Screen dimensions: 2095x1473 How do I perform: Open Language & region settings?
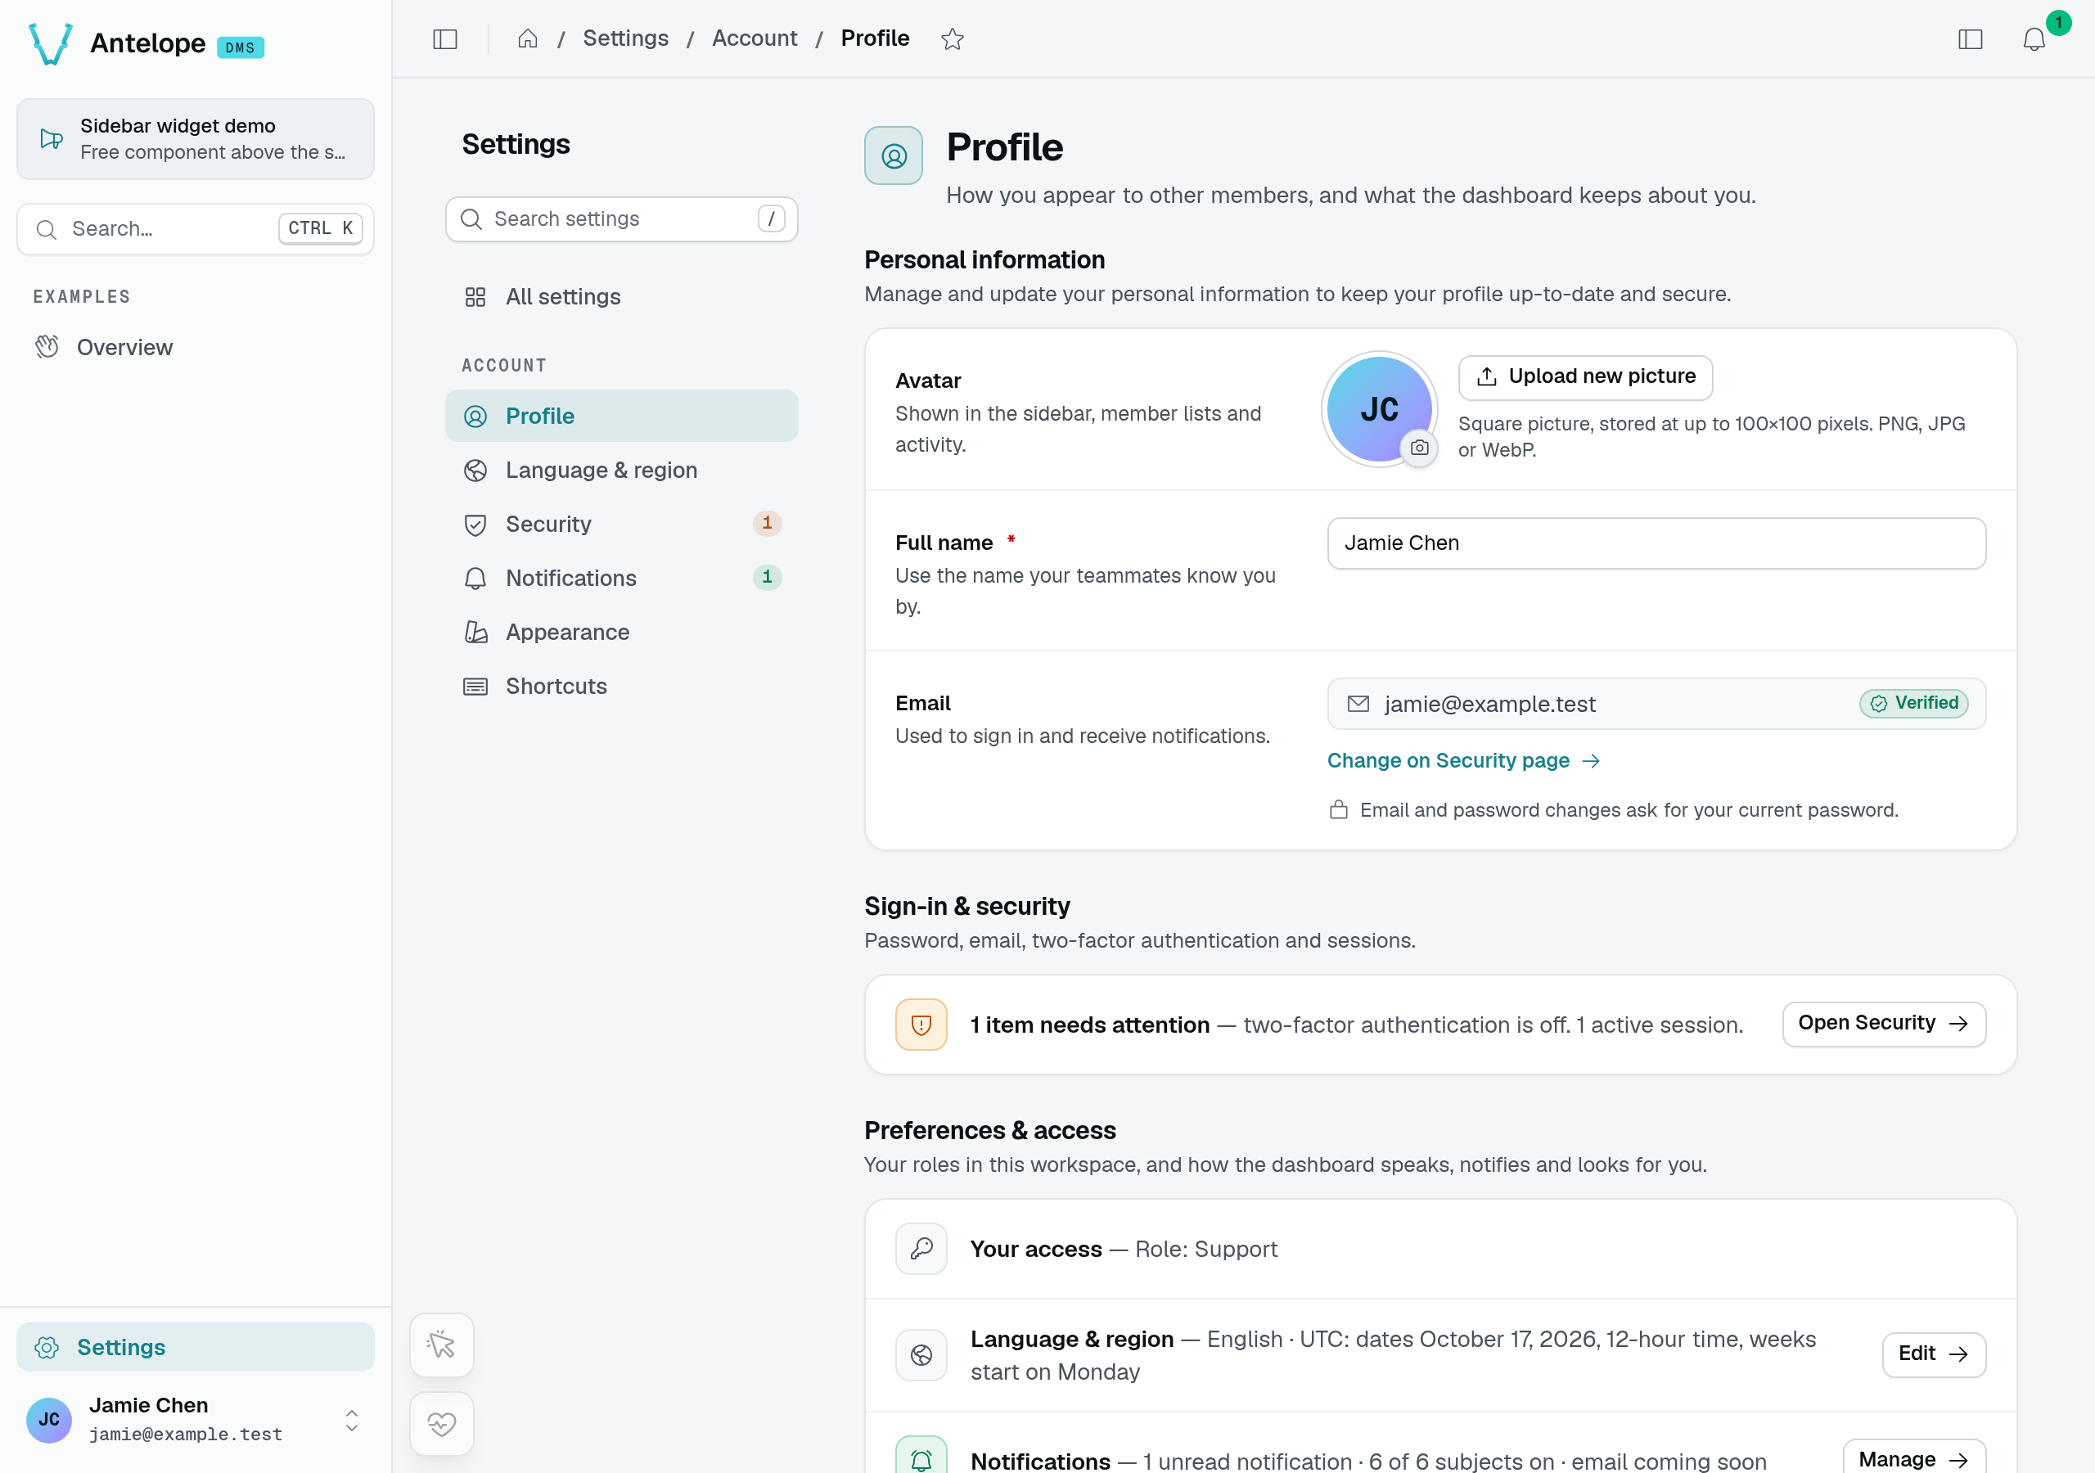point(621,470)
